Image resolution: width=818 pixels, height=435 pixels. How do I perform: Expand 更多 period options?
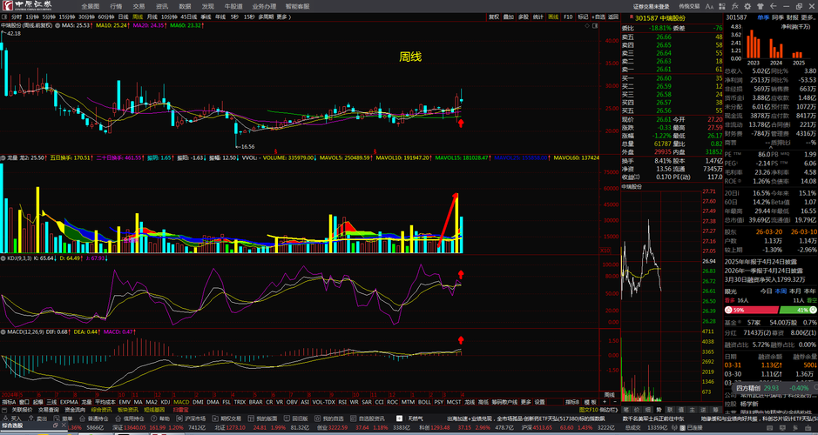coord(282,17)
